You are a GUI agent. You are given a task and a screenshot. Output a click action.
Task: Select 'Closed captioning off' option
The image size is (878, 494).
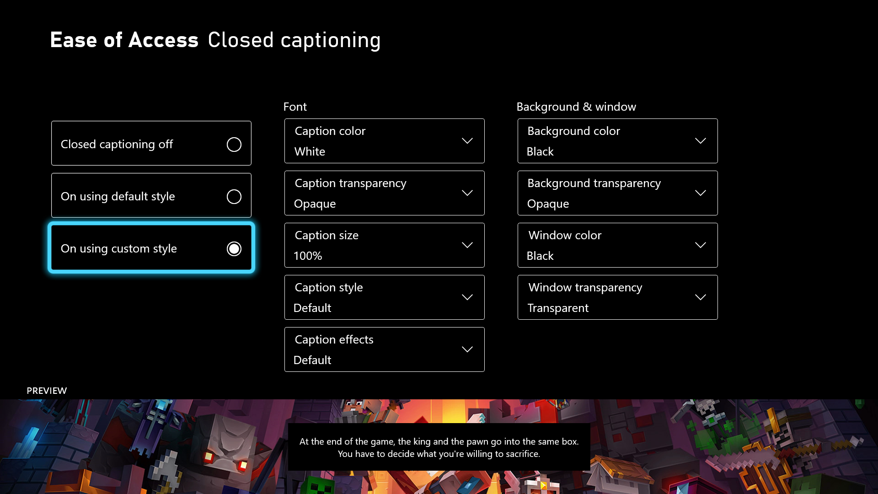(151, 143)
